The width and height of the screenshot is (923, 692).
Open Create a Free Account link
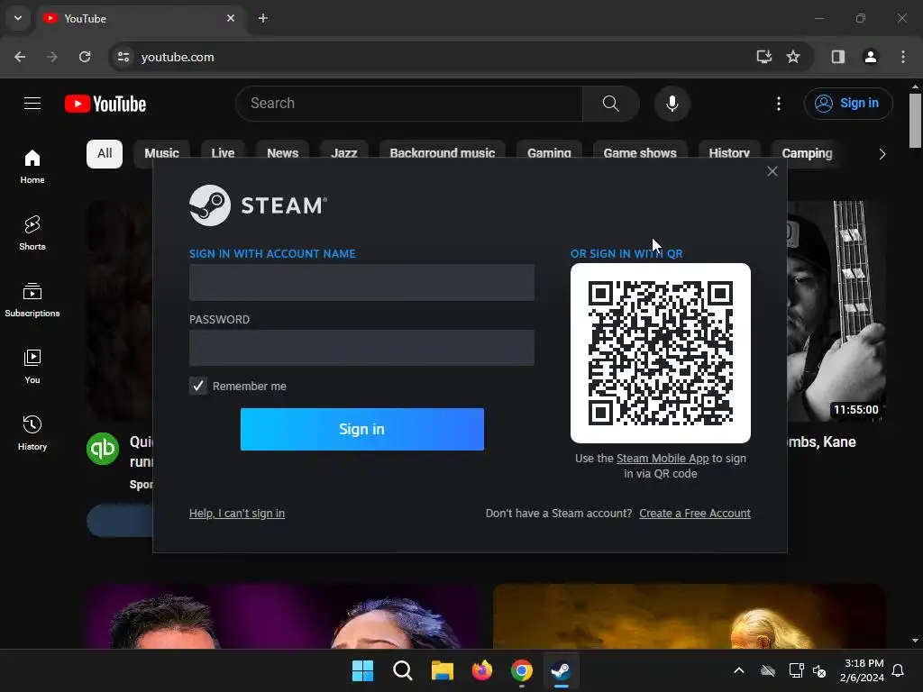point(695,513)
